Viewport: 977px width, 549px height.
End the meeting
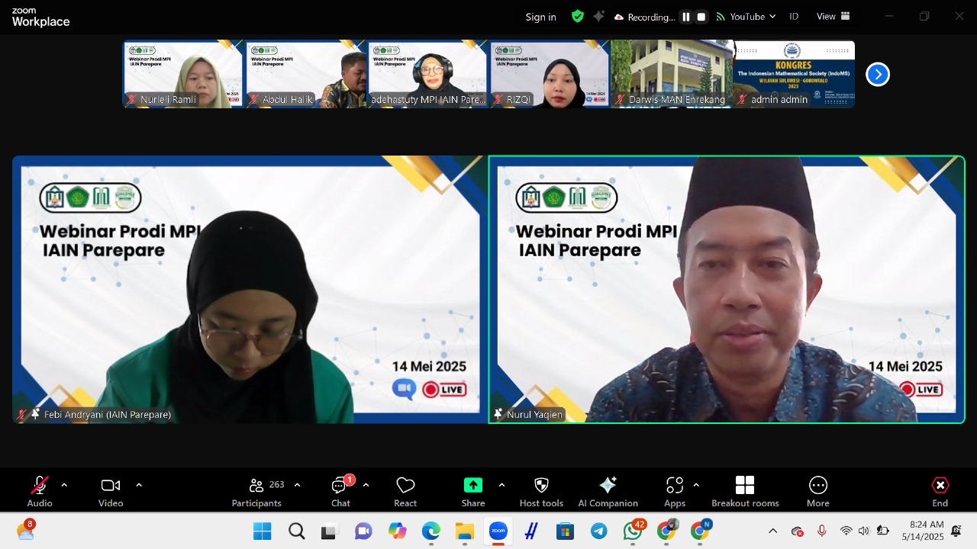coord(940,491)
